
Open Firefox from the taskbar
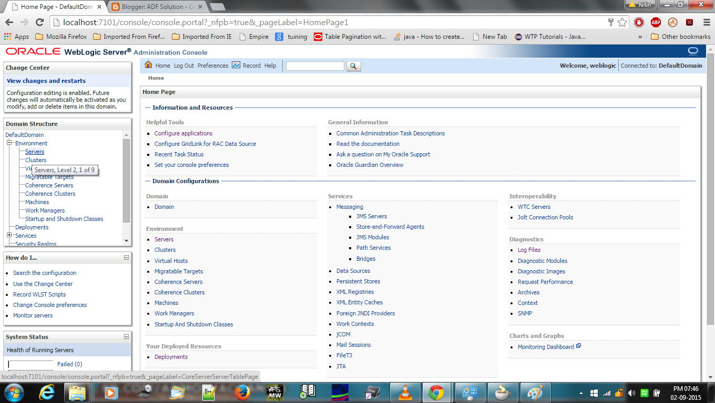click(x=241, y=393)
